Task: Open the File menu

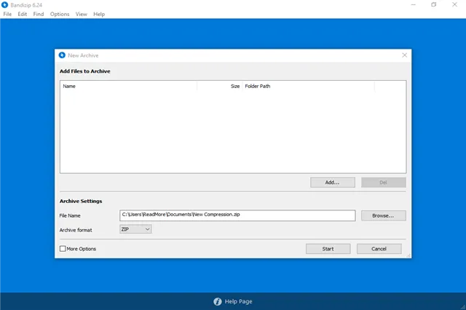Action: click(7, 14)
